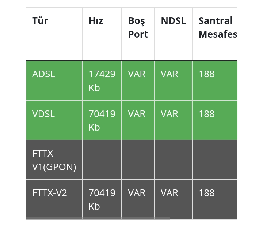Click the Tür column header
This screenshot has width=263, height=244.
click(x=40, y=21)
